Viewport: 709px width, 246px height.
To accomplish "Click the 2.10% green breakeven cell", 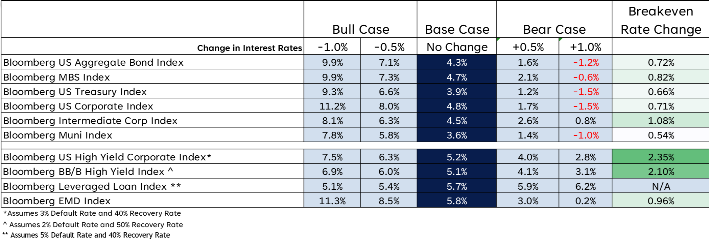I will [661, 172].
